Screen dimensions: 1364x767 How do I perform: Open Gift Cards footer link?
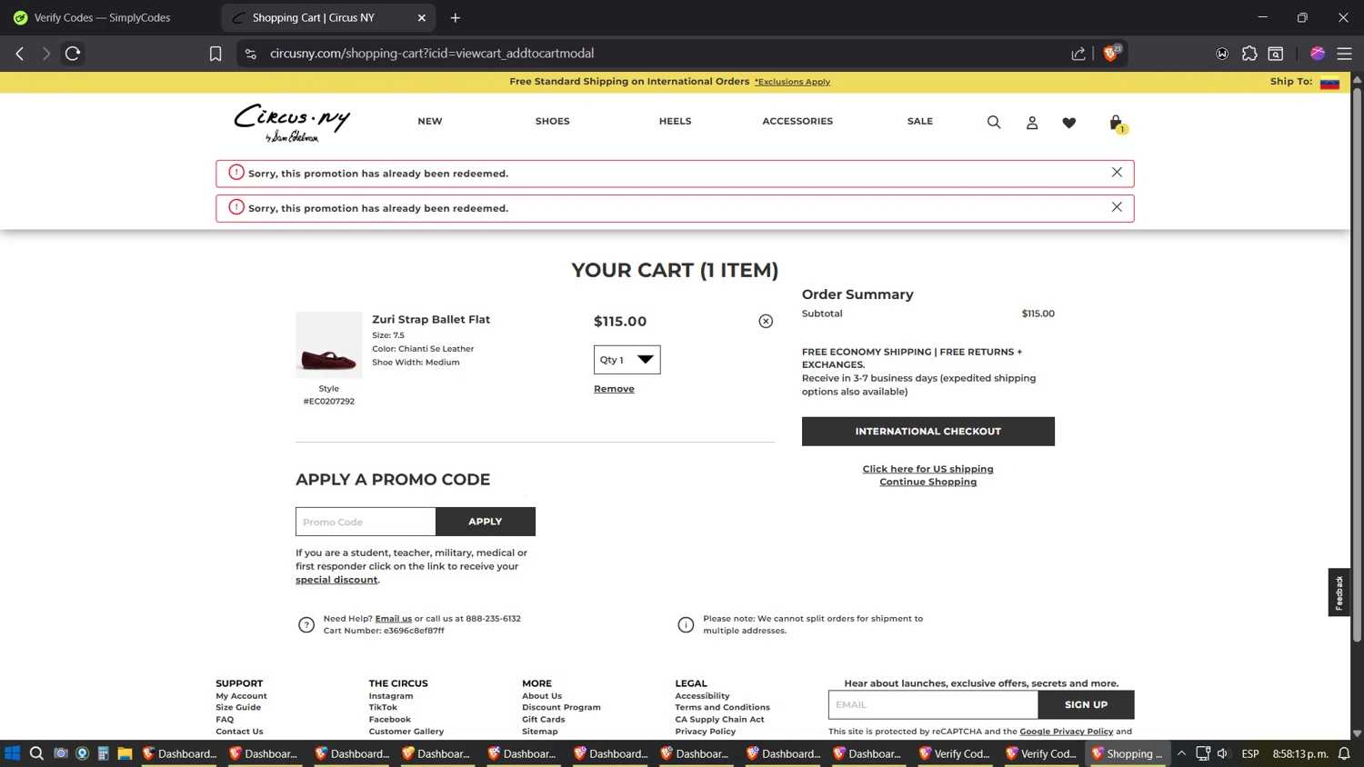544,720
